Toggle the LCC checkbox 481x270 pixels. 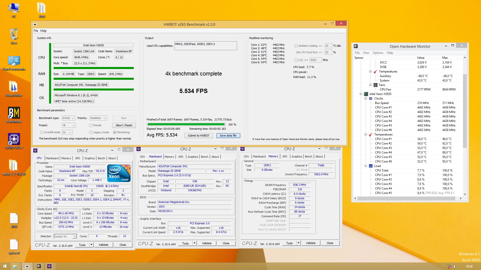point(296,60)
